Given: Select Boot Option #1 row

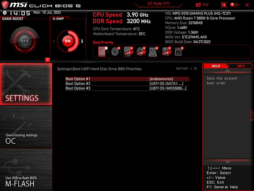Looking at the screenshot, I should (127, 79).
